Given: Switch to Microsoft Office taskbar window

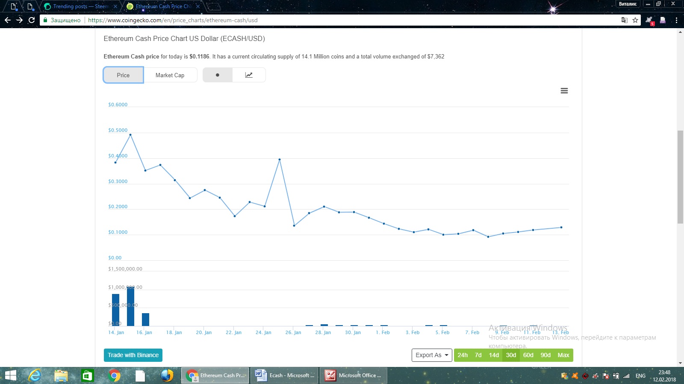Looking at the screenshot, I should point(354,375).
